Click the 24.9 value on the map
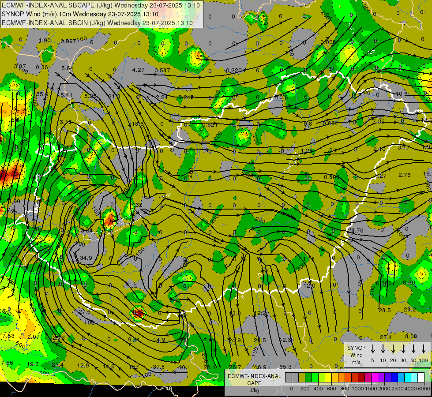The height and width of the screenshot is (397, 432). pyautogui.click(x=235, y=340)
